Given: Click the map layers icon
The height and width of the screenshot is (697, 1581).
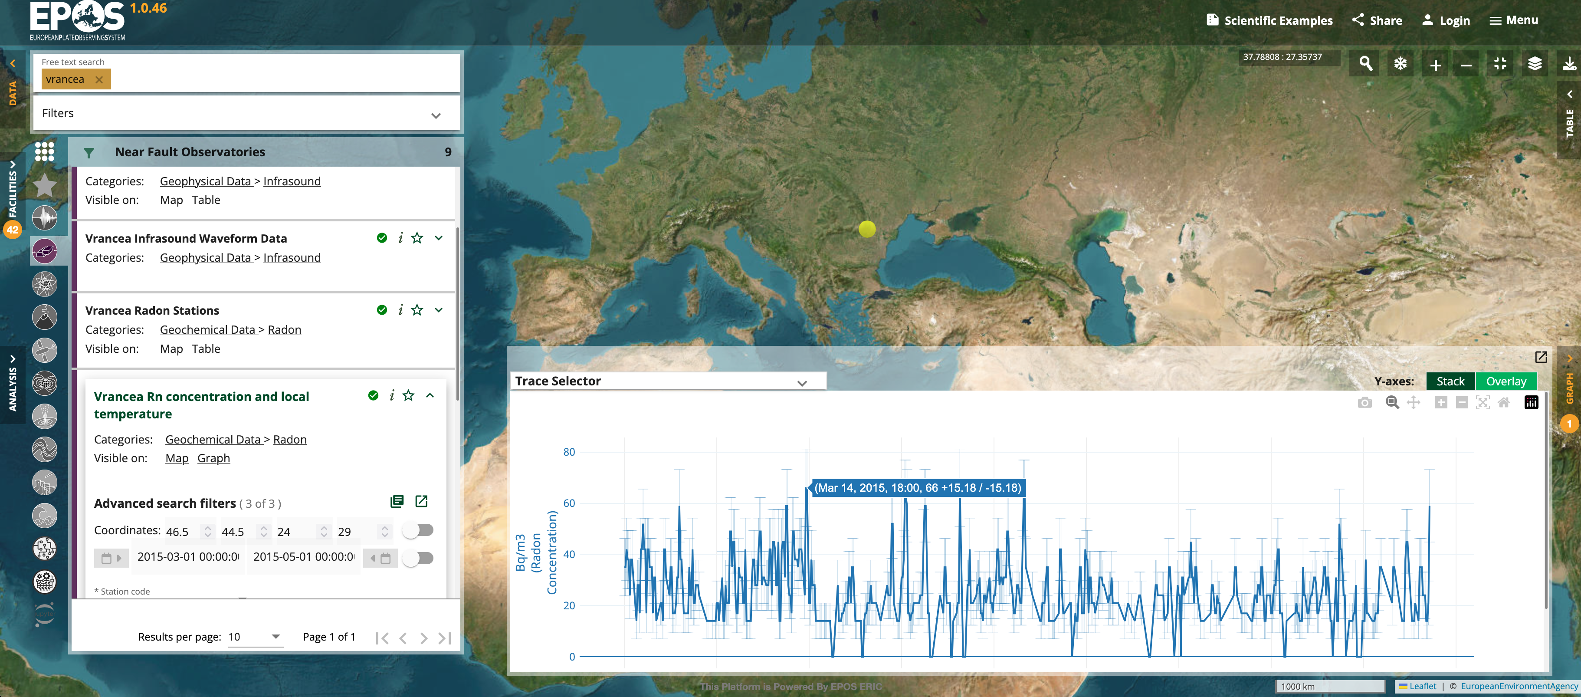Looking at the screenshot, I should (1534, 63).
